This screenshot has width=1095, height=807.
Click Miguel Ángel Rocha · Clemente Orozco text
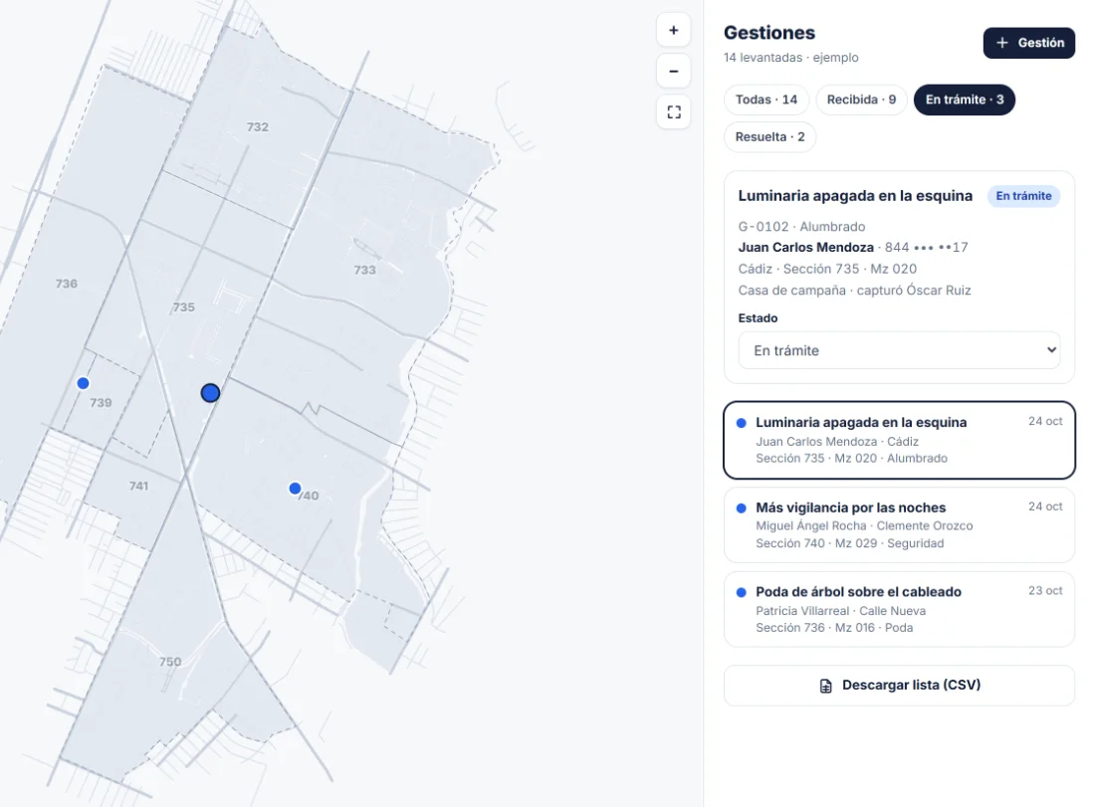coord(864,525)
